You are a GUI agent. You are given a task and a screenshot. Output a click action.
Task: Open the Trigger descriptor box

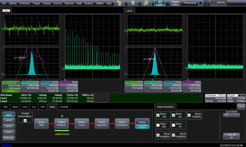coord(236,98)
